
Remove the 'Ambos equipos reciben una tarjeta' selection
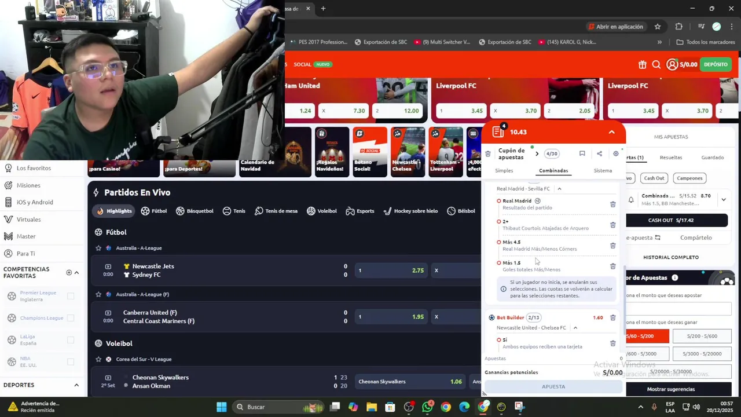[613, 343]
